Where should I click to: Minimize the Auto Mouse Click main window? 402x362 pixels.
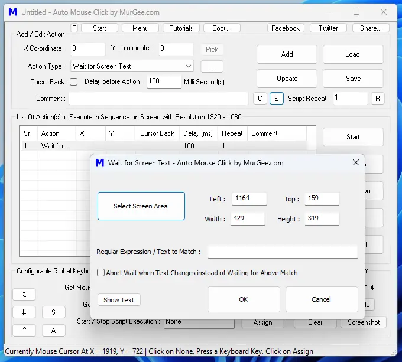pyautogui.click(x=330, y=12)
